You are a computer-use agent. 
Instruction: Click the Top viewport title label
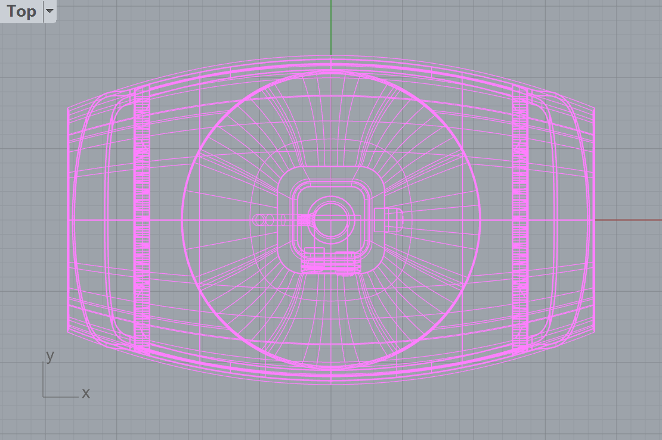pos(21,11)
